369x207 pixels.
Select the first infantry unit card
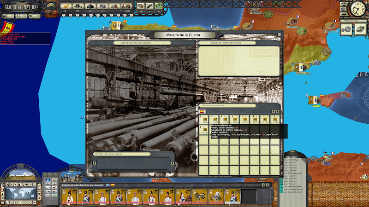pyautogui.click(x=69, y=196)
